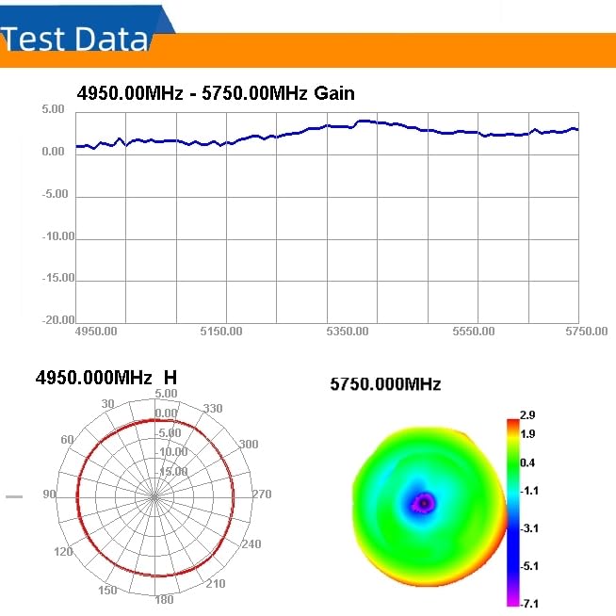The image size is (616, 616).
Task: Click the 5750.00 x-axis frequency label
Action: coord(587,332)
